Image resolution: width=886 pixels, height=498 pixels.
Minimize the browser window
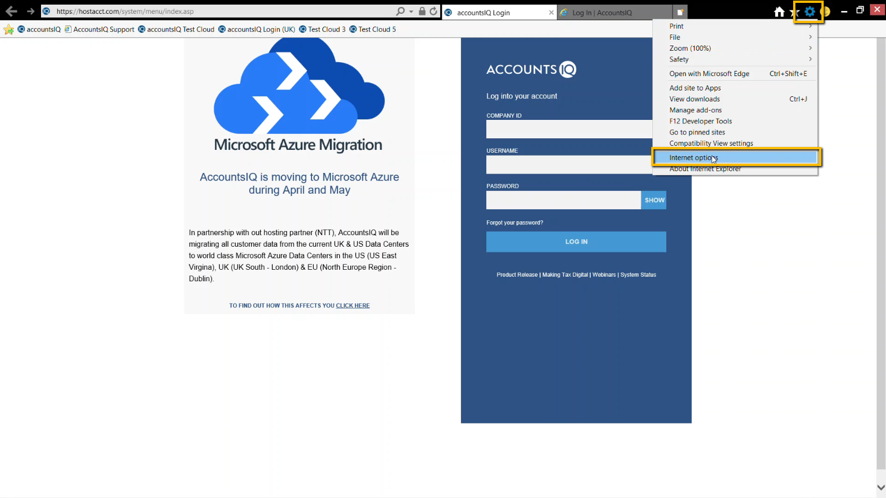coord(844,11)
